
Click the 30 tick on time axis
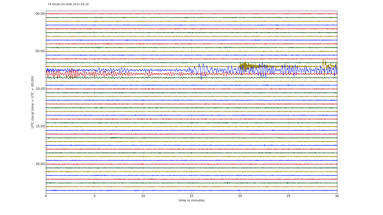tap(337, 196)
